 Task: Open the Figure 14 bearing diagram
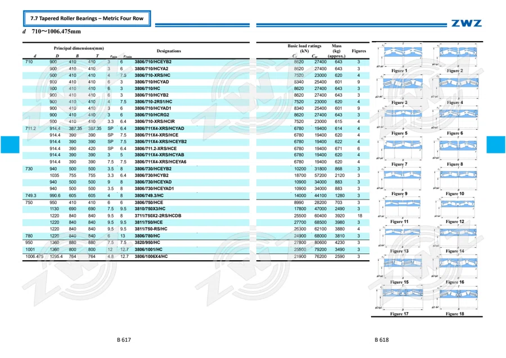coord(455,237)
